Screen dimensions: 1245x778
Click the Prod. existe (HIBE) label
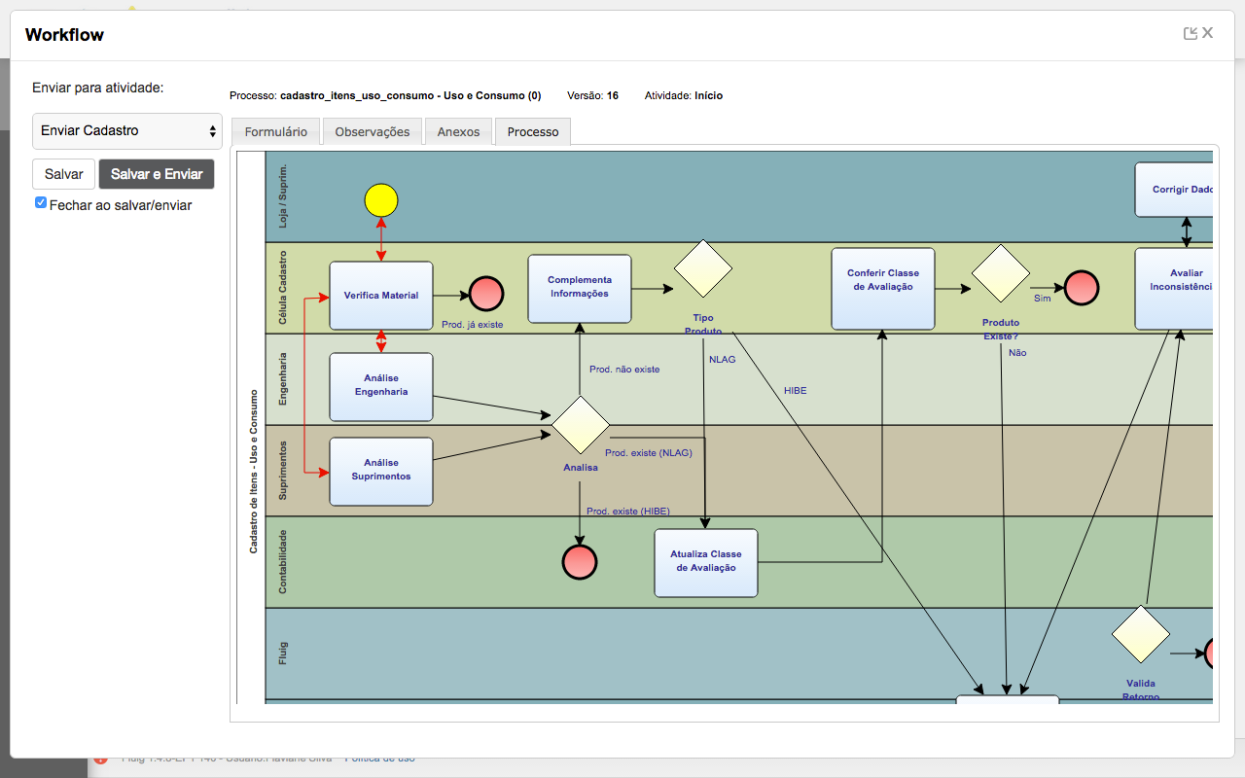click(x=628, y=512)
